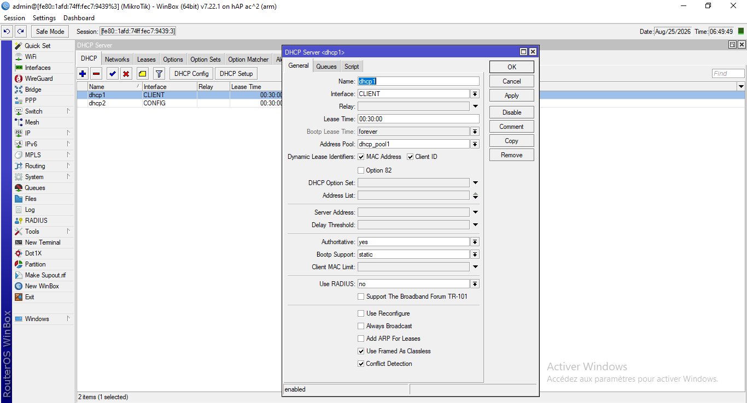
Task: Uncheck the Client ID checkbox
Action: click(x=410, y=157)
